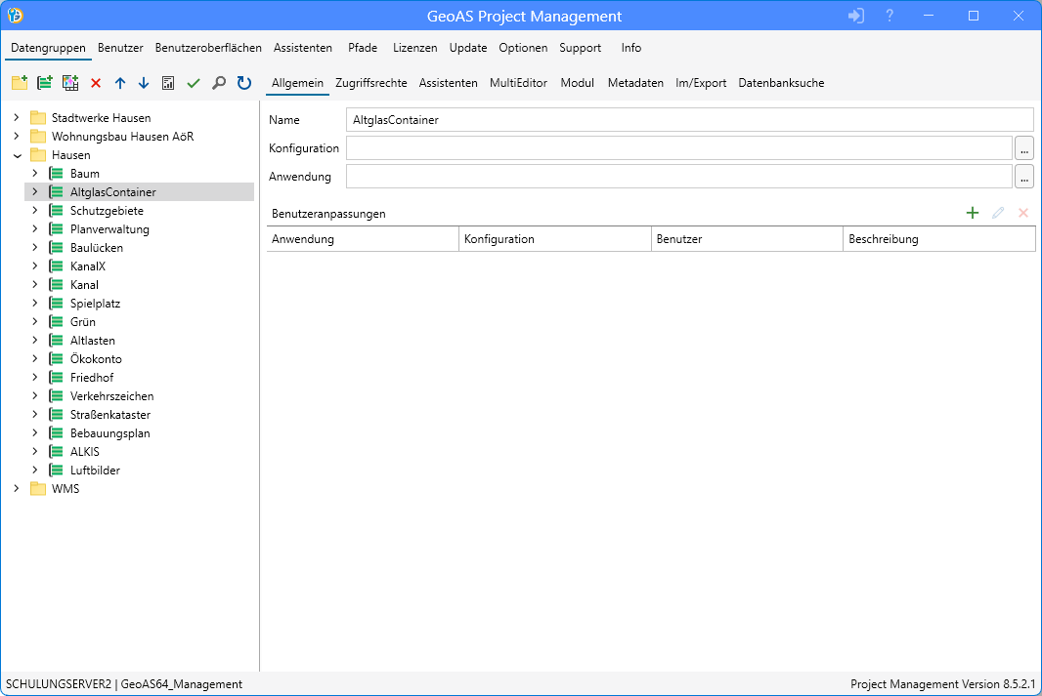
Task: Click the blue refresh icon
Action: (244, 84)
